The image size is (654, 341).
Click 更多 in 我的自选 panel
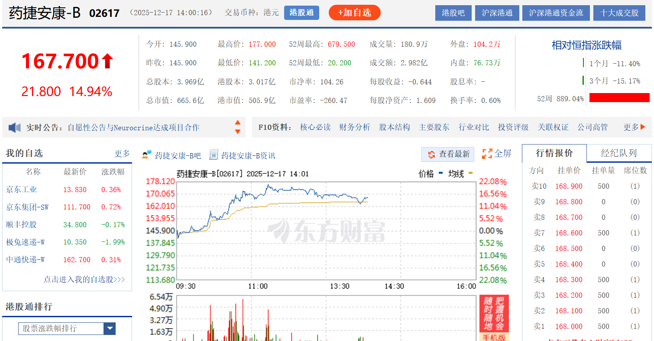122,154
